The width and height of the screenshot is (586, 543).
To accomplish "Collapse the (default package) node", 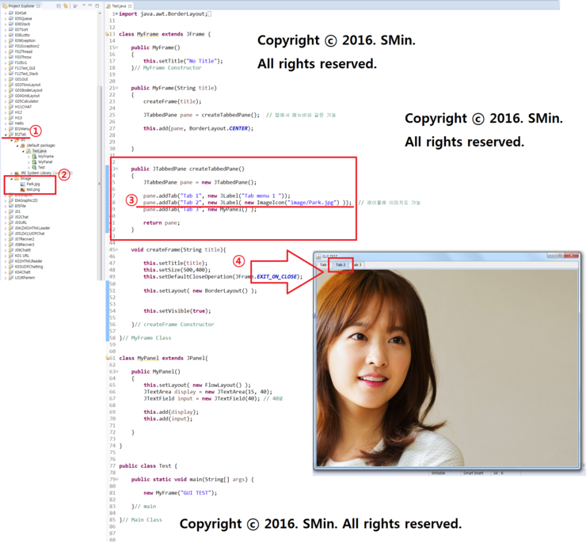I will (x=17, y=146).
